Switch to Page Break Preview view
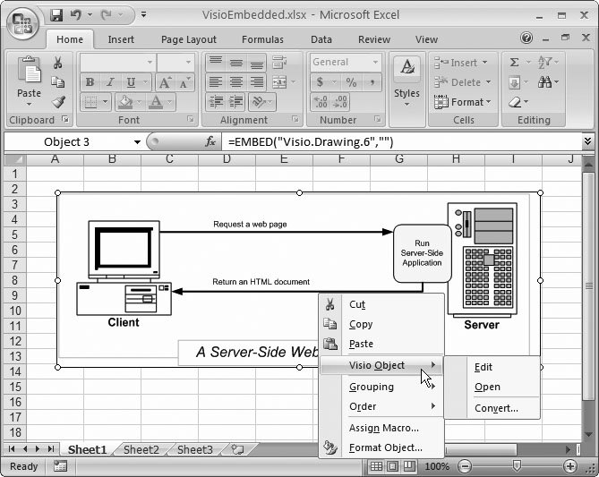Viewport: 599px width, 477px height. [410, 466]
